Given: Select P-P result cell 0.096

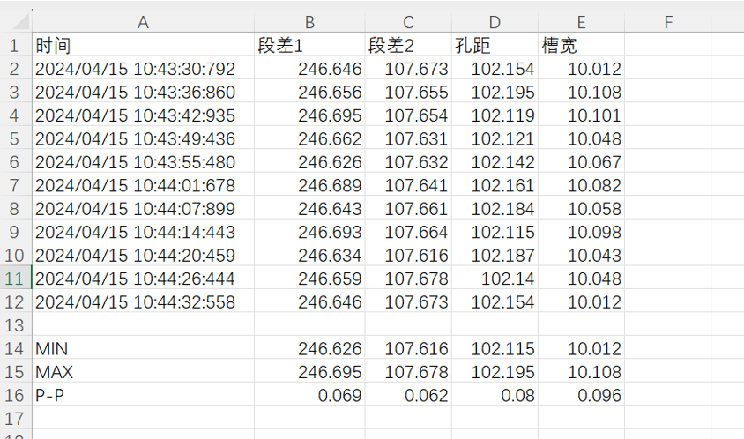Looking at the screenshot, I should 581,395.
